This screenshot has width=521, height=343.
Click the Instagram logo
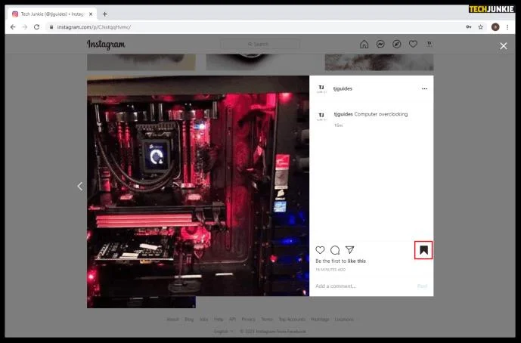[x=106, y=45]
